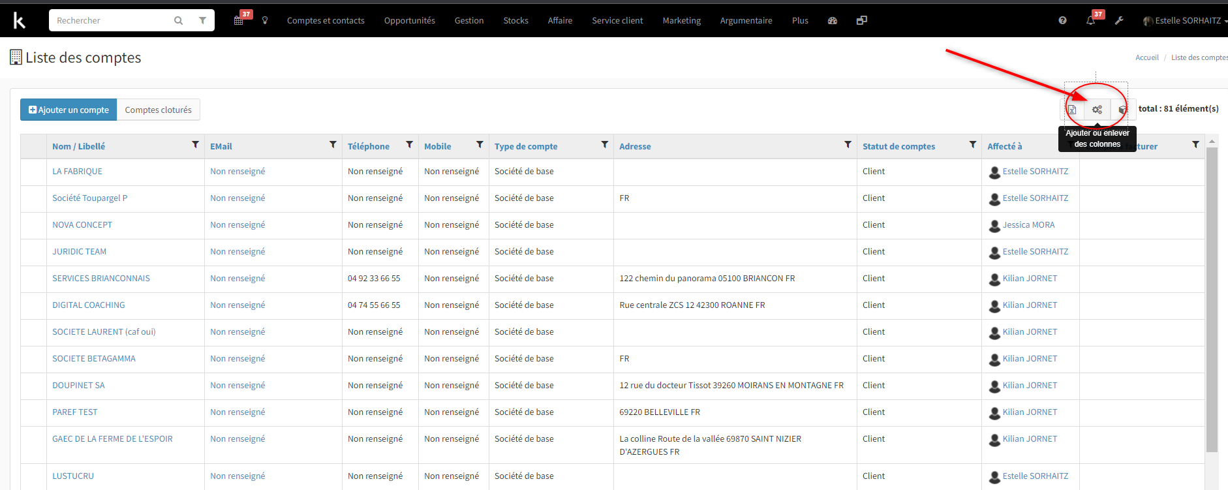Image resolution: width=1228 pixels, height=490 pixels.
Task: Filter the EMail column
Action: coord(333,145)
